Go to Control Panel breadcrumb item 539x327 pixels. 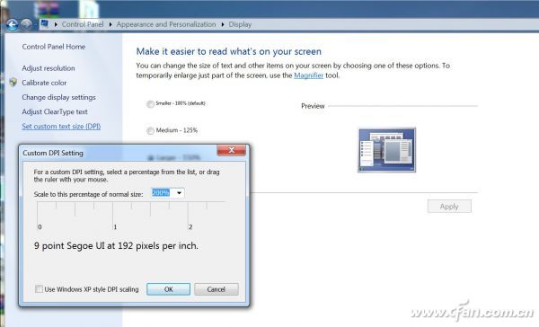click(83, 24)
